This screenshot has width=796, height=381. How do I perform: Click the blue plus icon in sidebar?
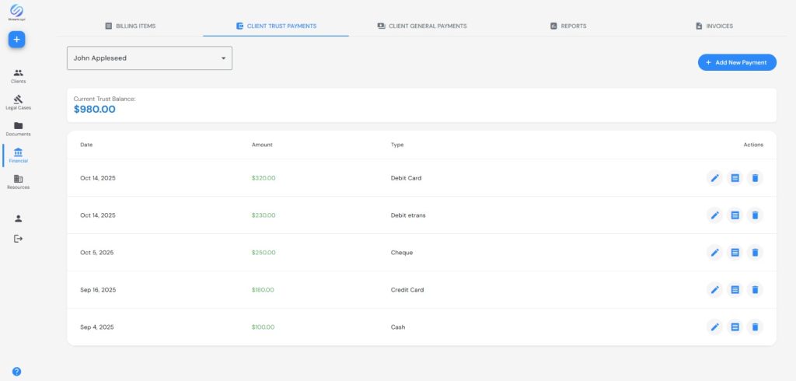click(17, 40)
